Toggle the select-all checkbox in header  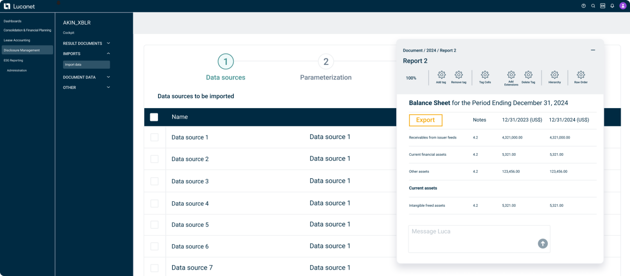point(154,117)
